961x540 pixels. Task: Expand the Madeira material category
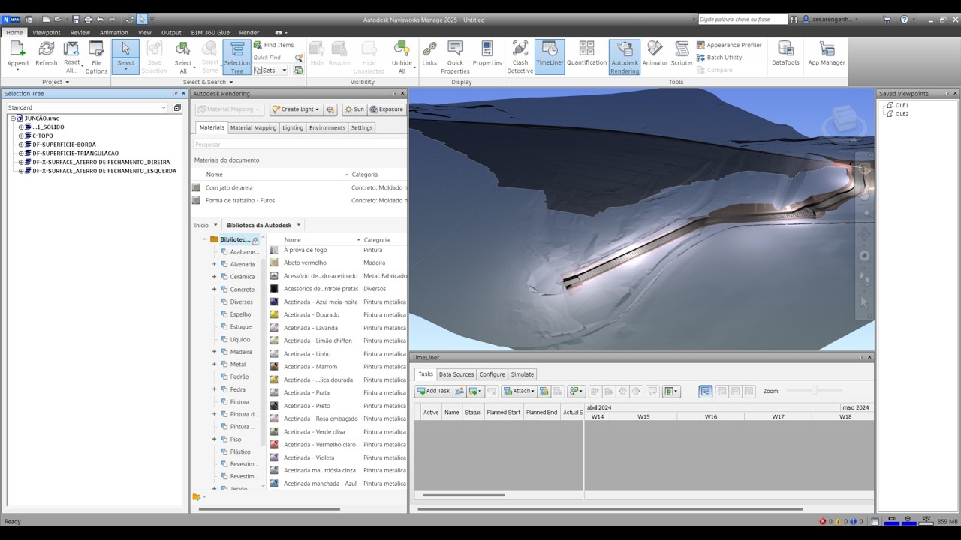coord(214,352)
